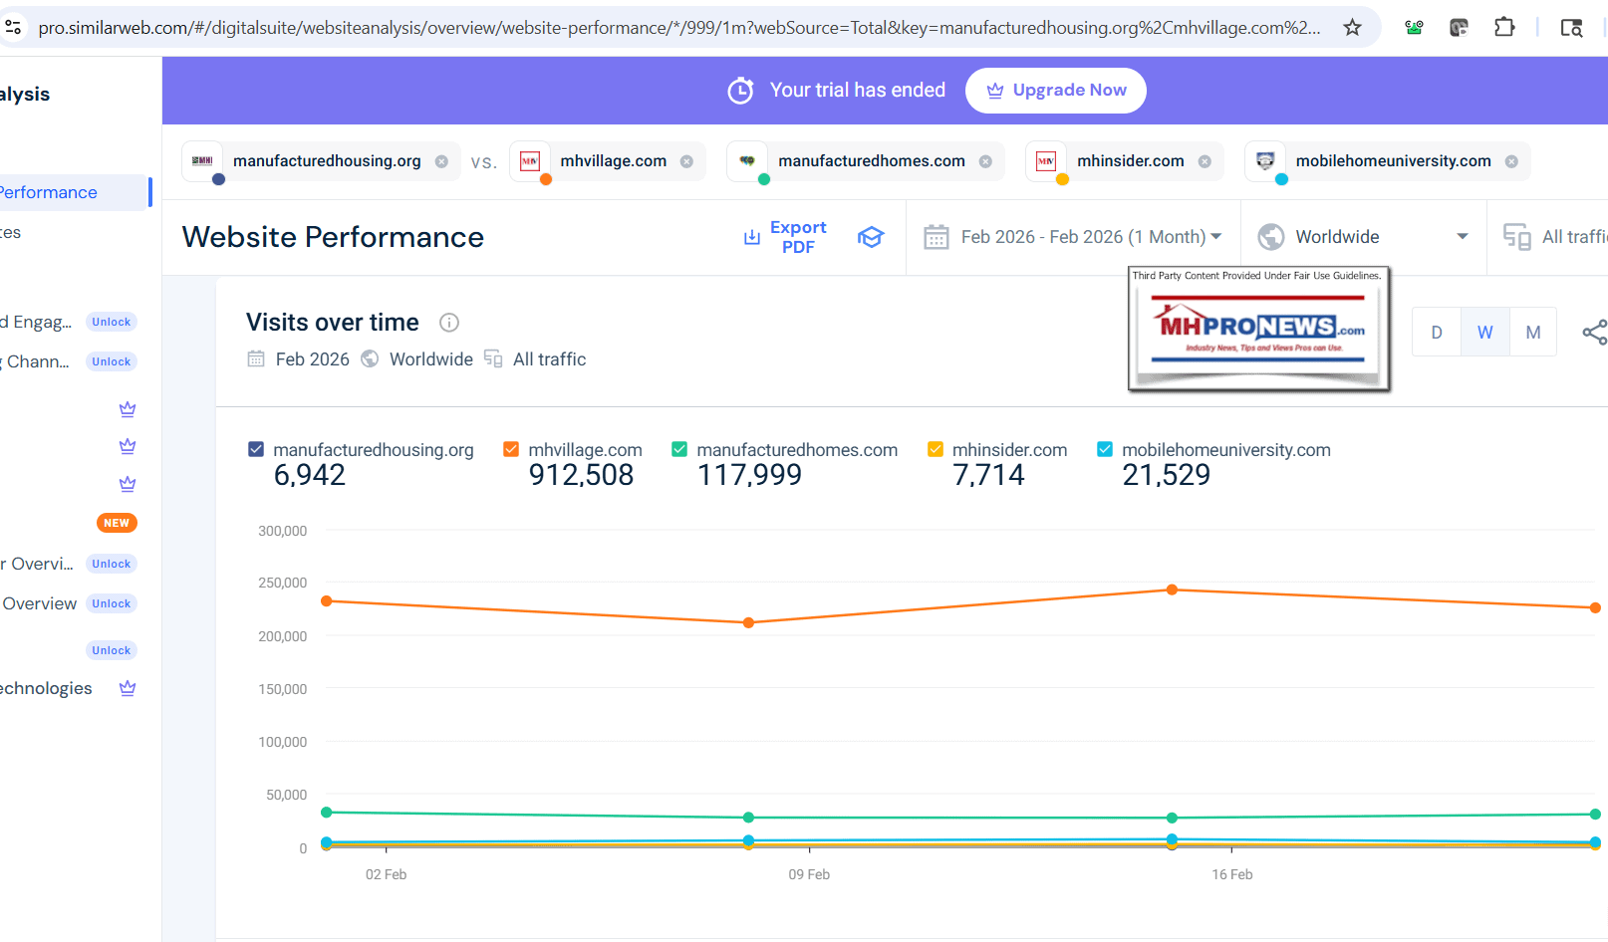The height and width of the screenshot is (942, 1608).
Task: Toggle the mhvillage.com series checkbox
Action: (511, 450)
